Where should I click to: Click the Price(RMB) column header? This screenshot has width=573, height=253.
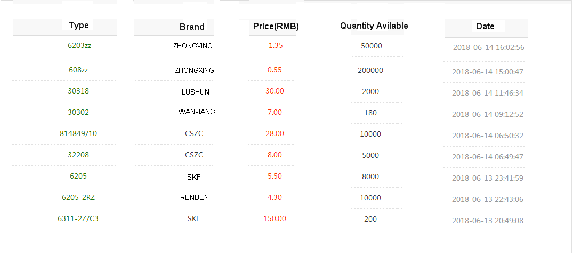[x=276, y=26]
